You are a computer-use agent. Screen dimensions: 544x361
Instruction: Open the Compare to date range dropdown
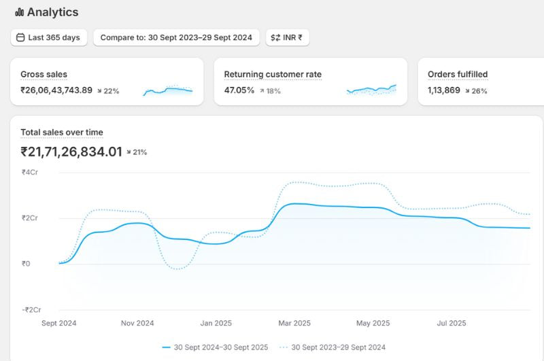point(176,37)
